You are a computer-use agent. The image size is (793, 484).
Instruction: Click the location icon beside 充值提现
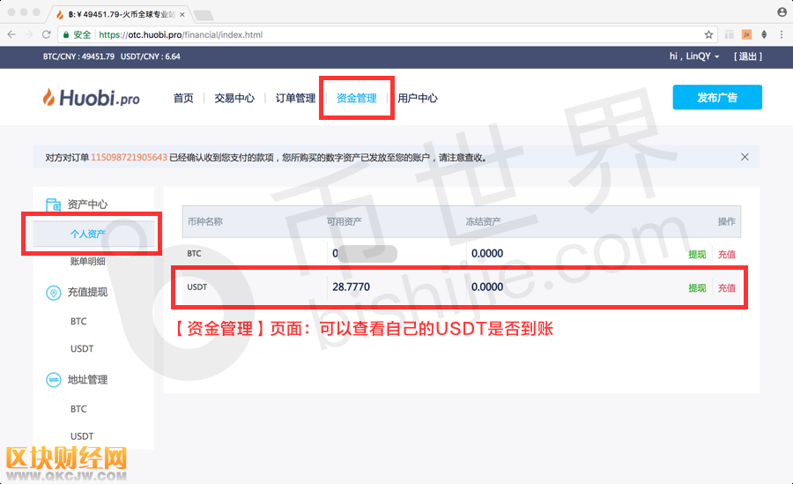53,293
